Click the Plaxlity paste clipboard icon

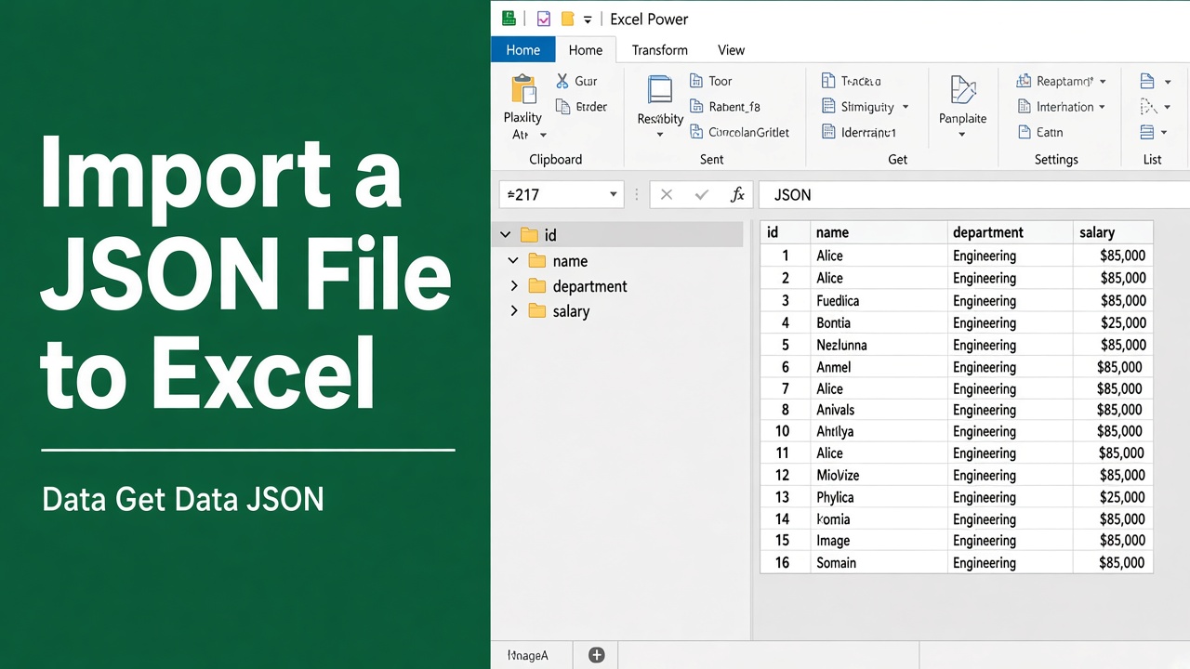point(523,89)
